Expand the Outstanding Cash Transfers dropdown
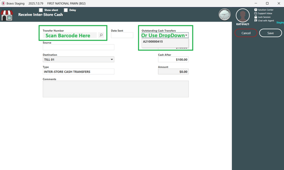 pyautogui.click(x=186, y=35)
